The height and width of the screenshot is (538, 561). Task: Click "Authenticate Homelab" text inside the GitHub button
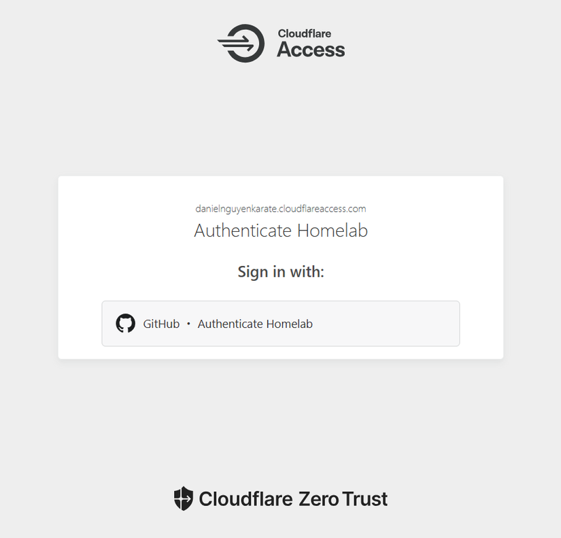pyautogui.click(x=255, y=324)
